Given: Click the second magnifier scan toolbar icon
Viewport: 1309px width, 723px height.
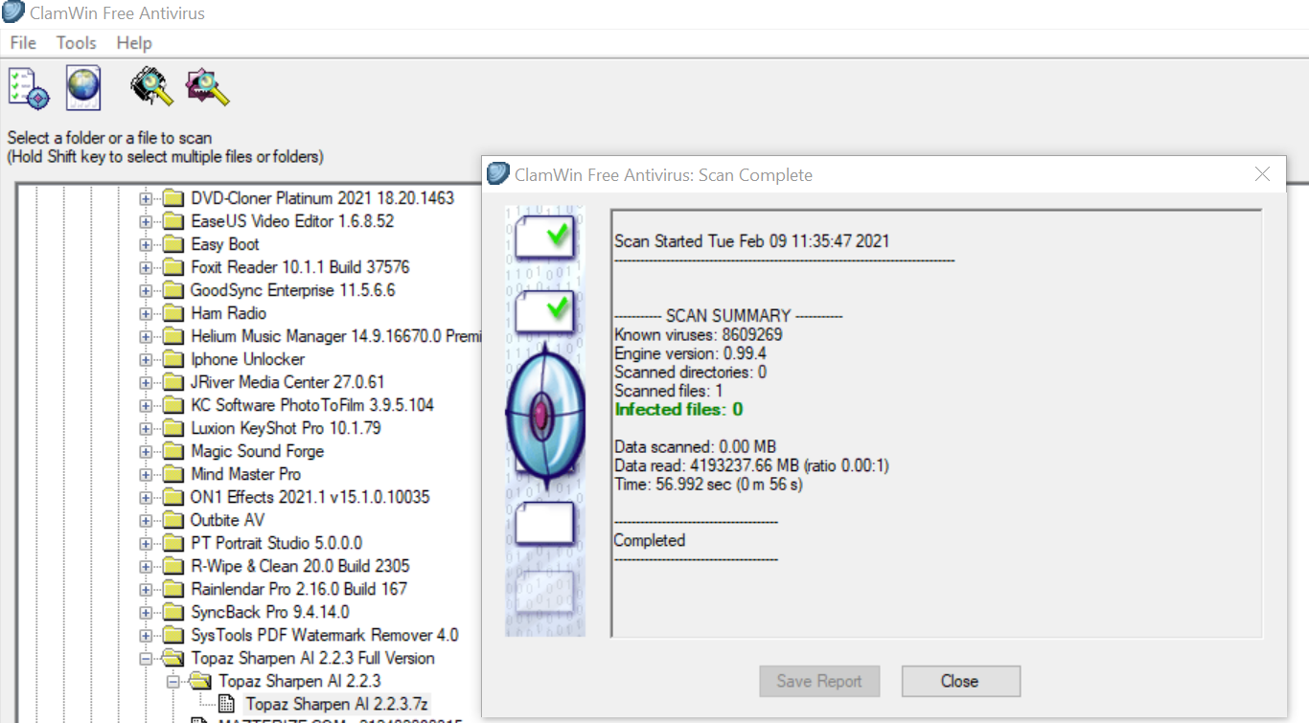Looking at the screenshot, I should point(207,86).
